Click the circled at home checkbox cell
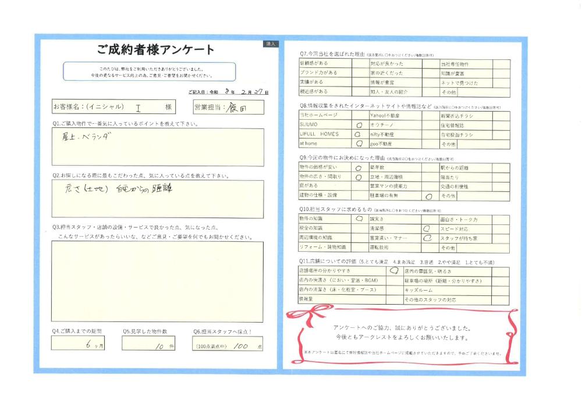The height and width of the screenshot is (411, 582). pyautogui.click(x=359, y=144)
